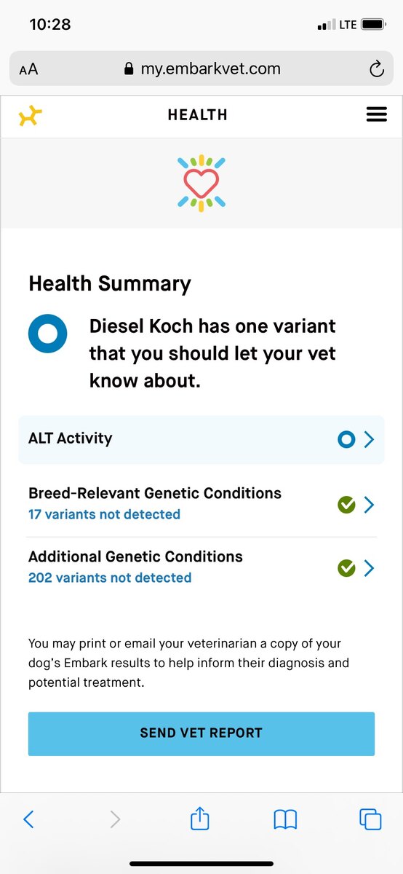Open the ALT Activity row
The height and width of the screenshot is (874, 403).
click(201, 439)
